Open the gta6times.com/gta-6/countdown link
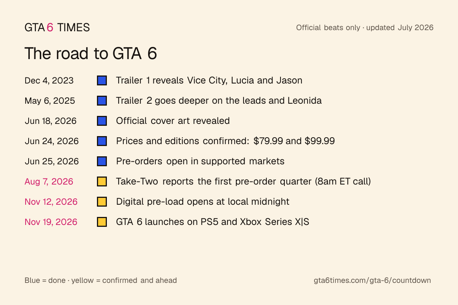 372,281
